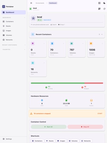Click the Images shortcut button

coord(62,141)
